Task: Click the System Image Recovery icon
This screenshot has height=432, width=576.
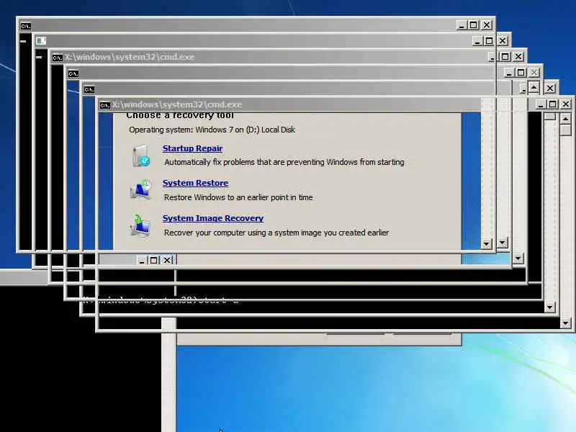Action: pos(140,225)
